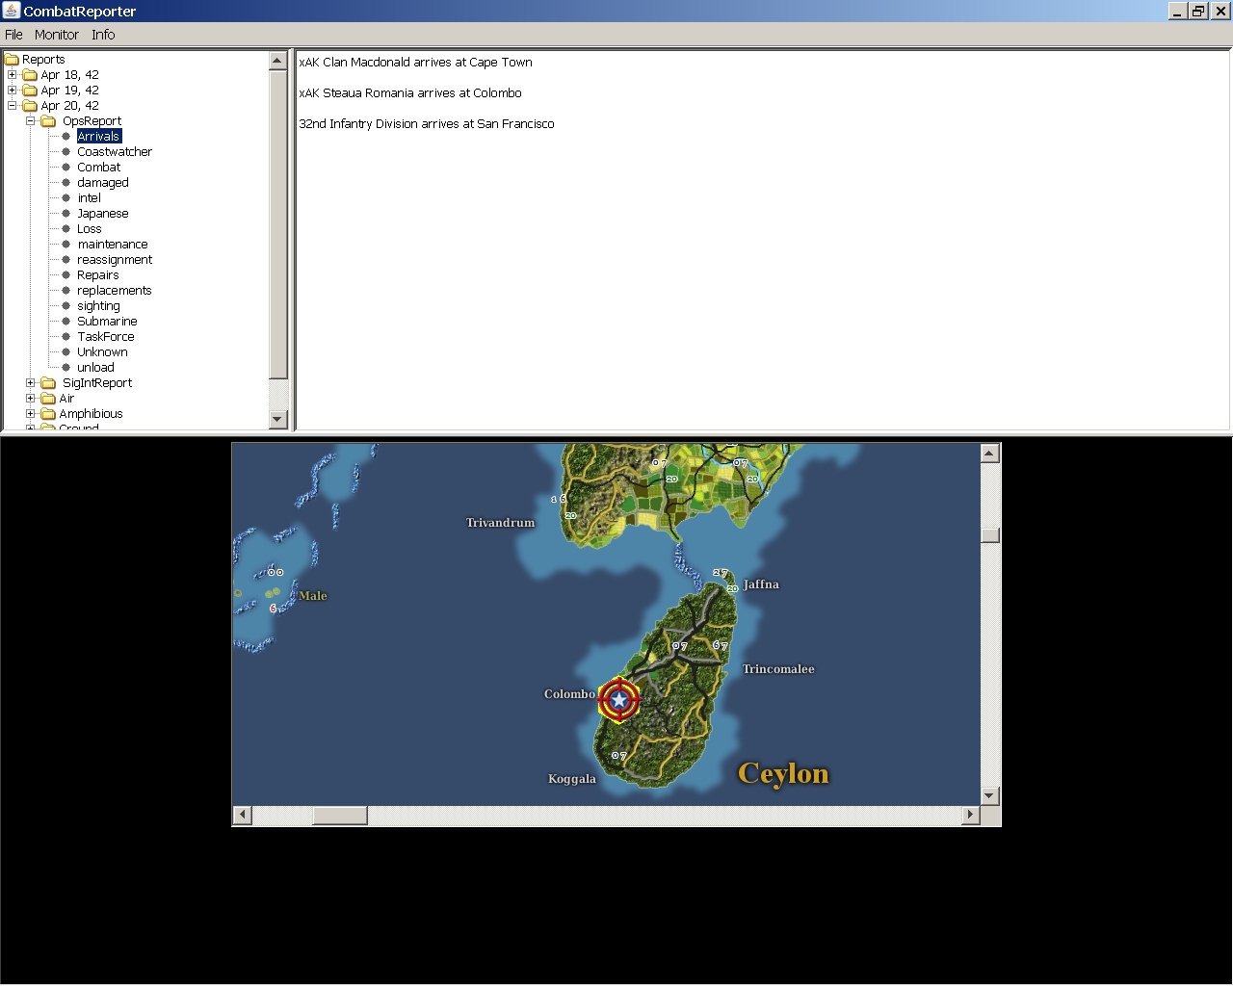Click the Male label on map
1233x986 pixels.
[313, 596]
